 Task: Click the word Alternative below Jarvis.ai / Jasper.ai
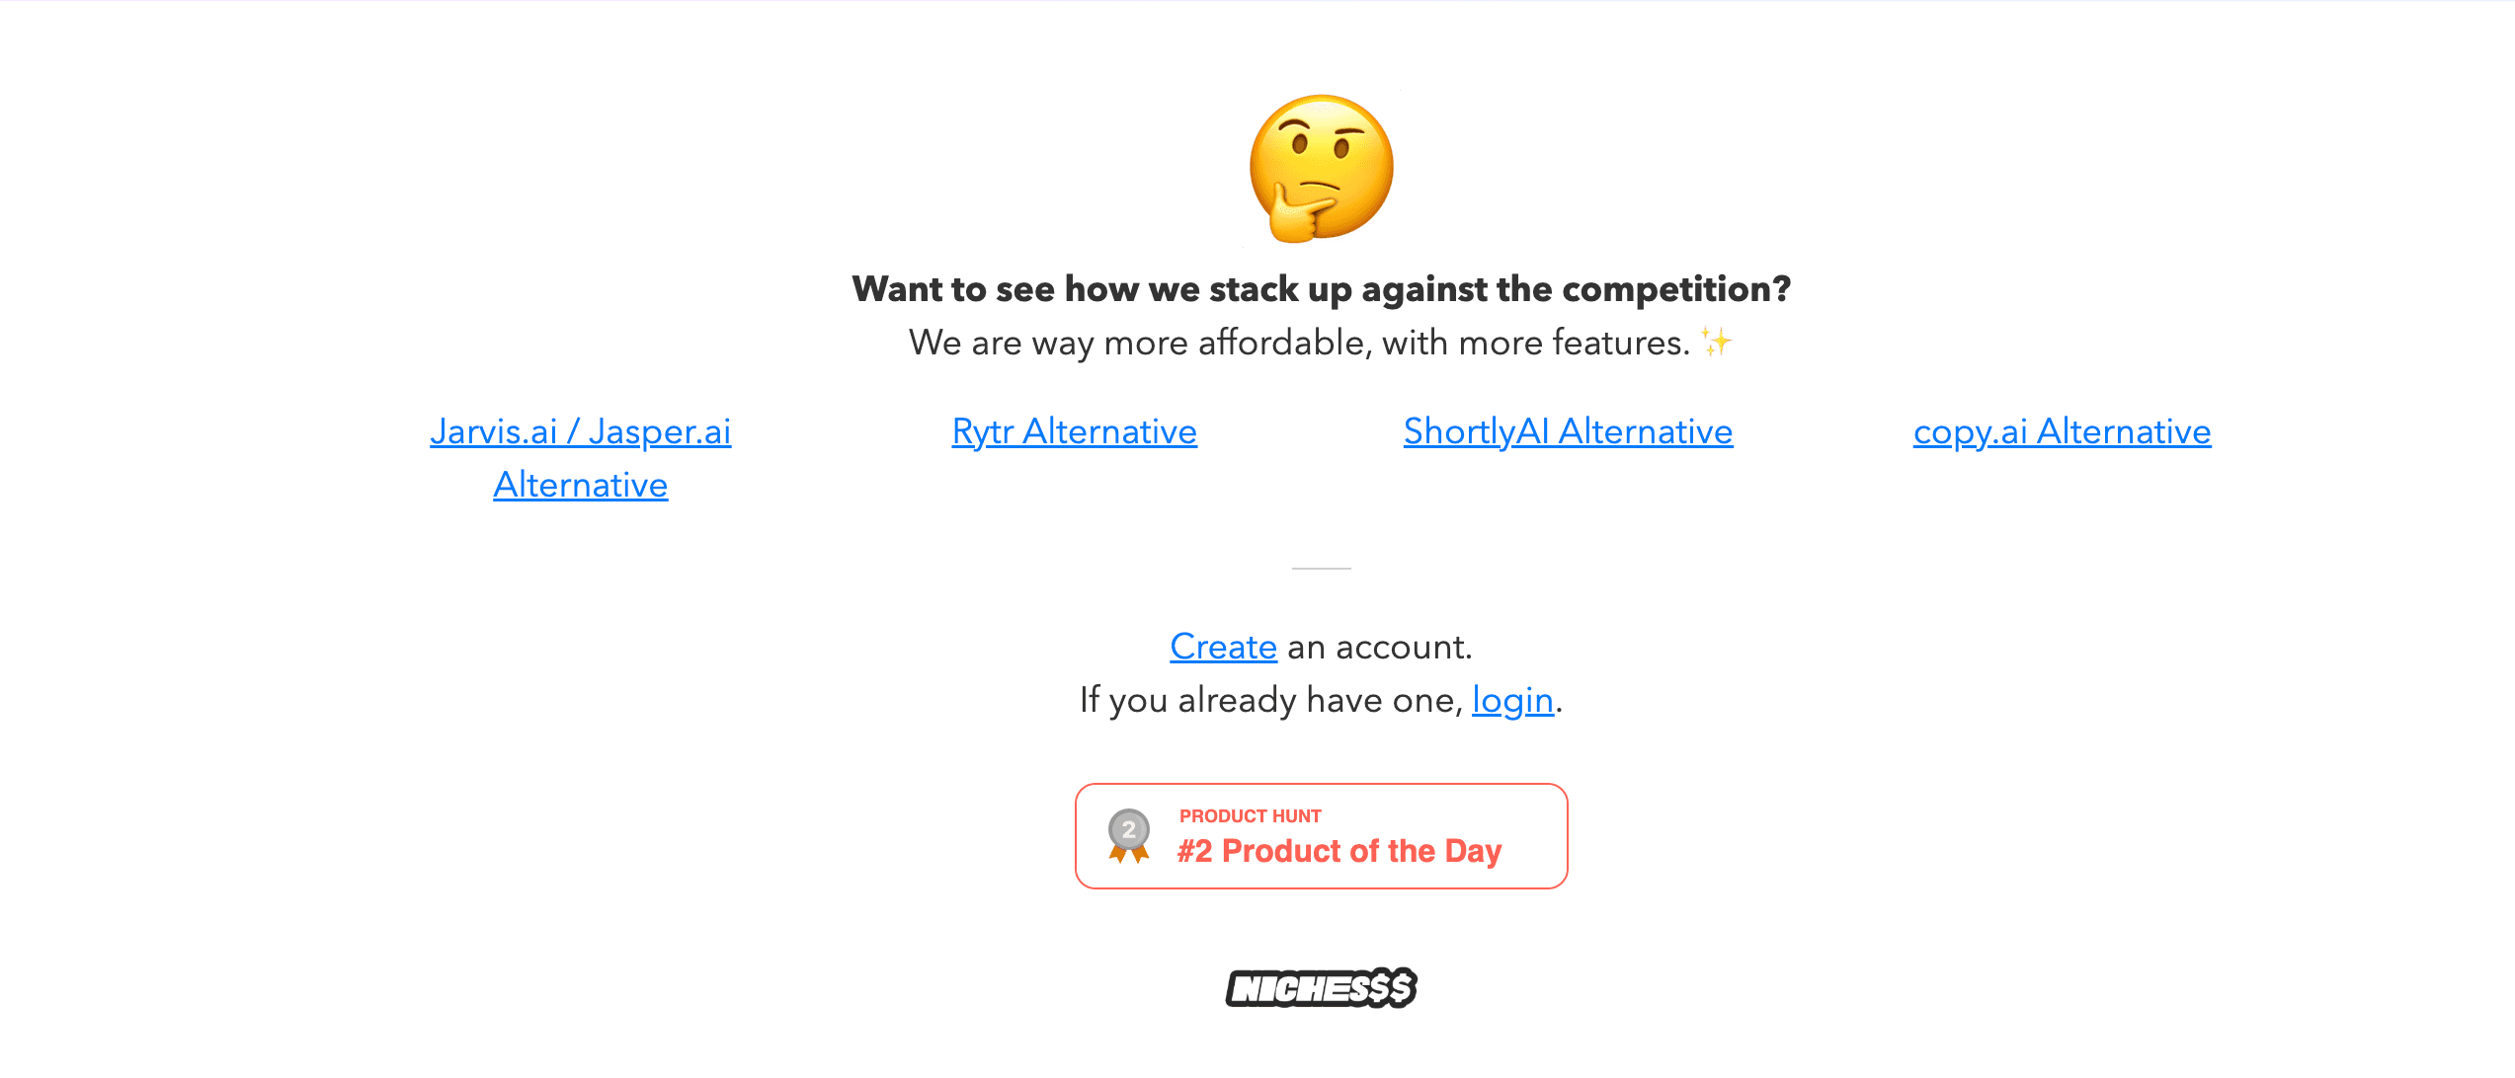pos(581,485)
